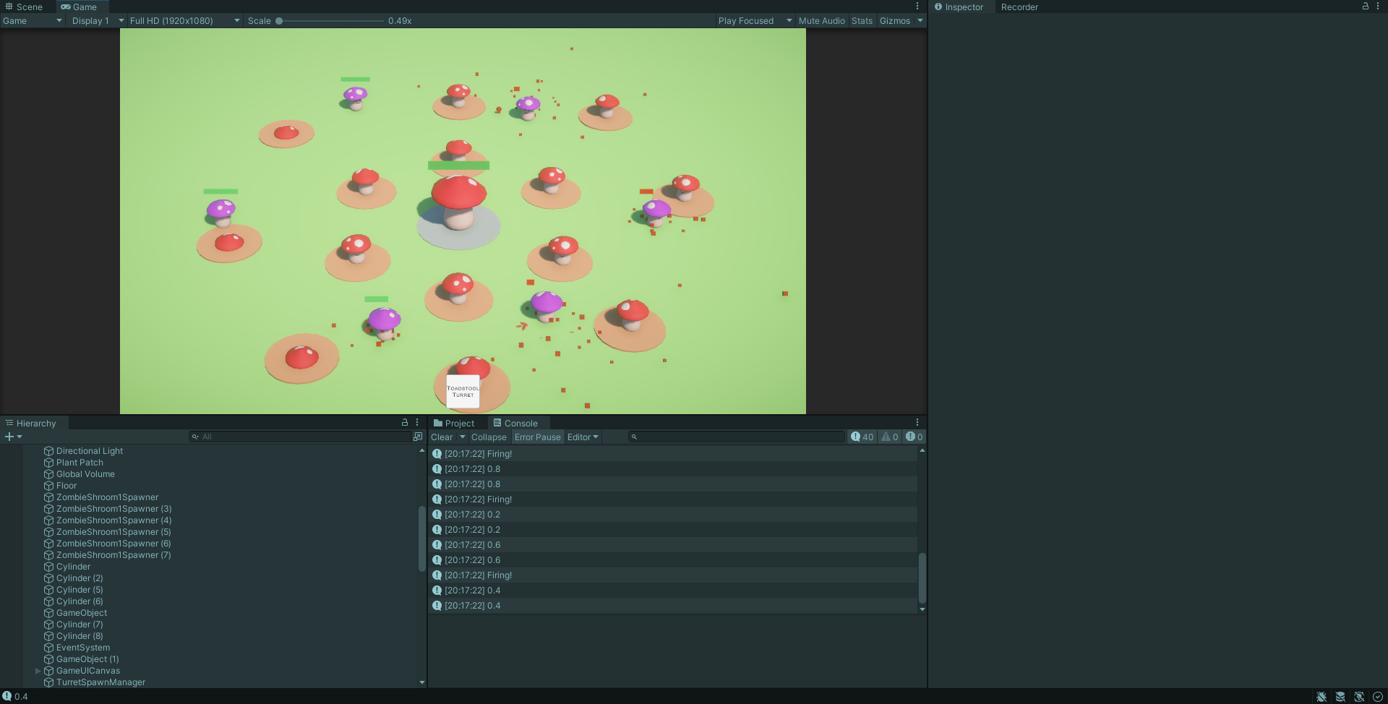Open the Full HD resolution dropdown

[183, 20]
